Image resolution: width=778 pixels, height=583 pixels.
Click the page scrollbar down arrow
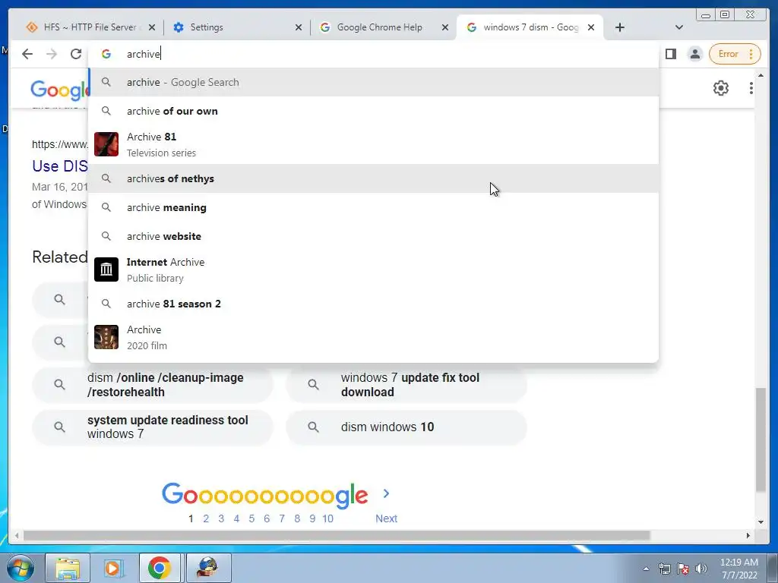[x=761, y=522]
